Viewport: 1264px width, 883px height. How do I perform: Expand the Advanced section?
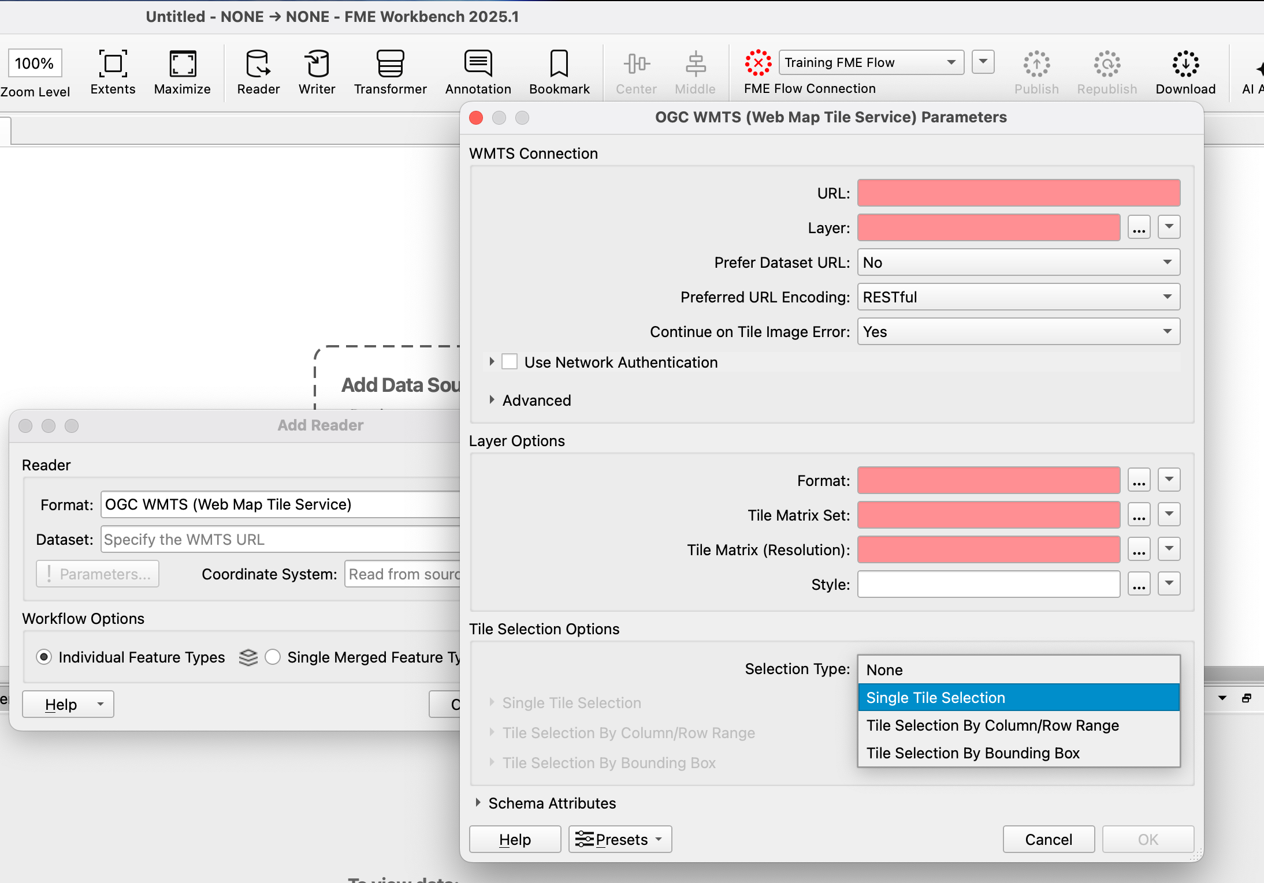tap(492, 400)
